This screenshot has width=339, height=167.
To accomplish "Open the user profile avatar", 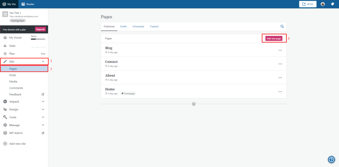I will 322,4.
